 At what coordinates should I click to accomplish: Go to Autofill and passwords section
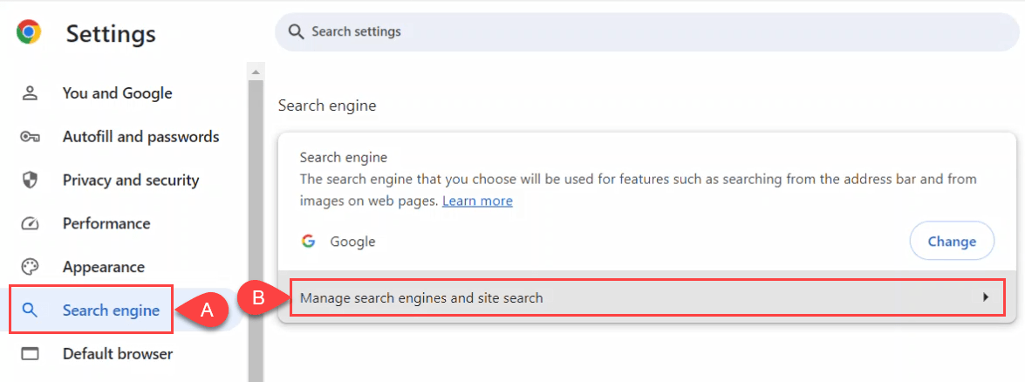coord(140,137)
